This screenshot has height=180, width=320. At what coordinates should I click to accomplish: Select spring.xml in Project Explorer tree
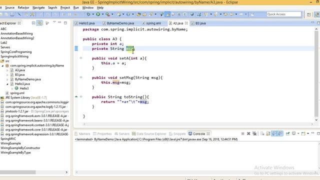[x=17, y=93]
